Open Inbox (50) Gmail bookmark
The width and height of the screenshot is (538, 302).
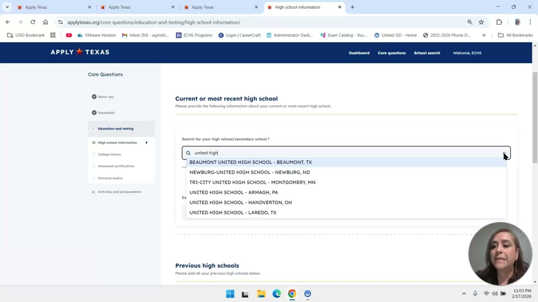145,35
